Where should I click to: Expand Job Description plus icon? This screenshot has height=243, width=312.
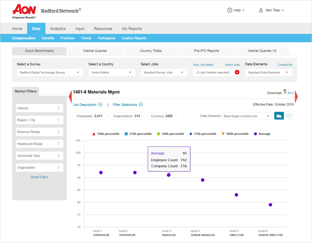click(x=100, y=105)
